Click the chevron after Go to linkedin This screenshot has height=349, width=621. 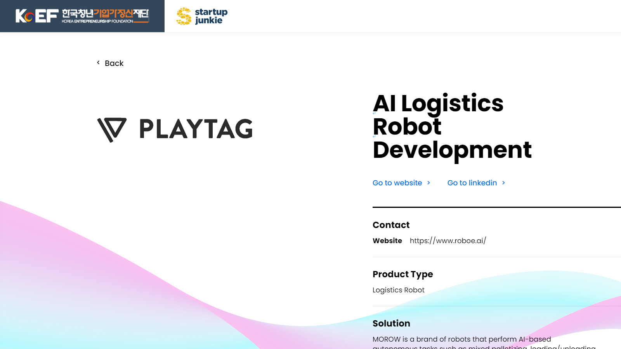[x=503, y=183]
